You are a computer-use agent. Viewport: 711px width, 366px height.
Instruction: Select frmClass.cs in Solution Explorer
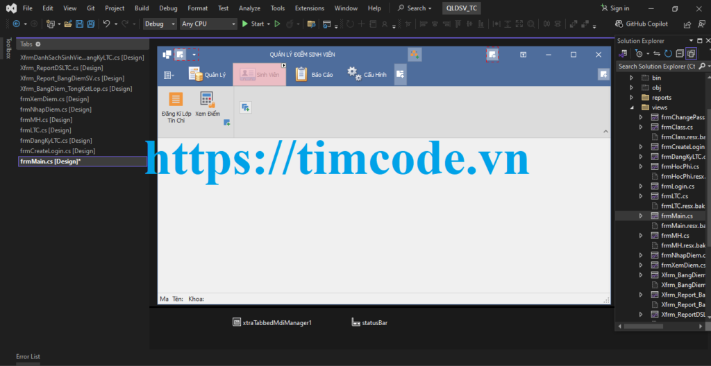(677, 128)
